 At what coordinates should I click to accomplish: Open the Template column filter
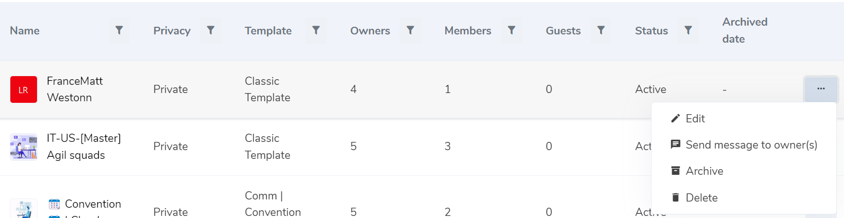(316, 30)
